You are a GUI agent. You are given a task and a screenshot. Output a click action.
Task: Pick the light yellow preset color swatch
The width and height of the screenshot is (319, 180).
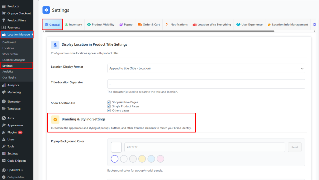(142, 159)
